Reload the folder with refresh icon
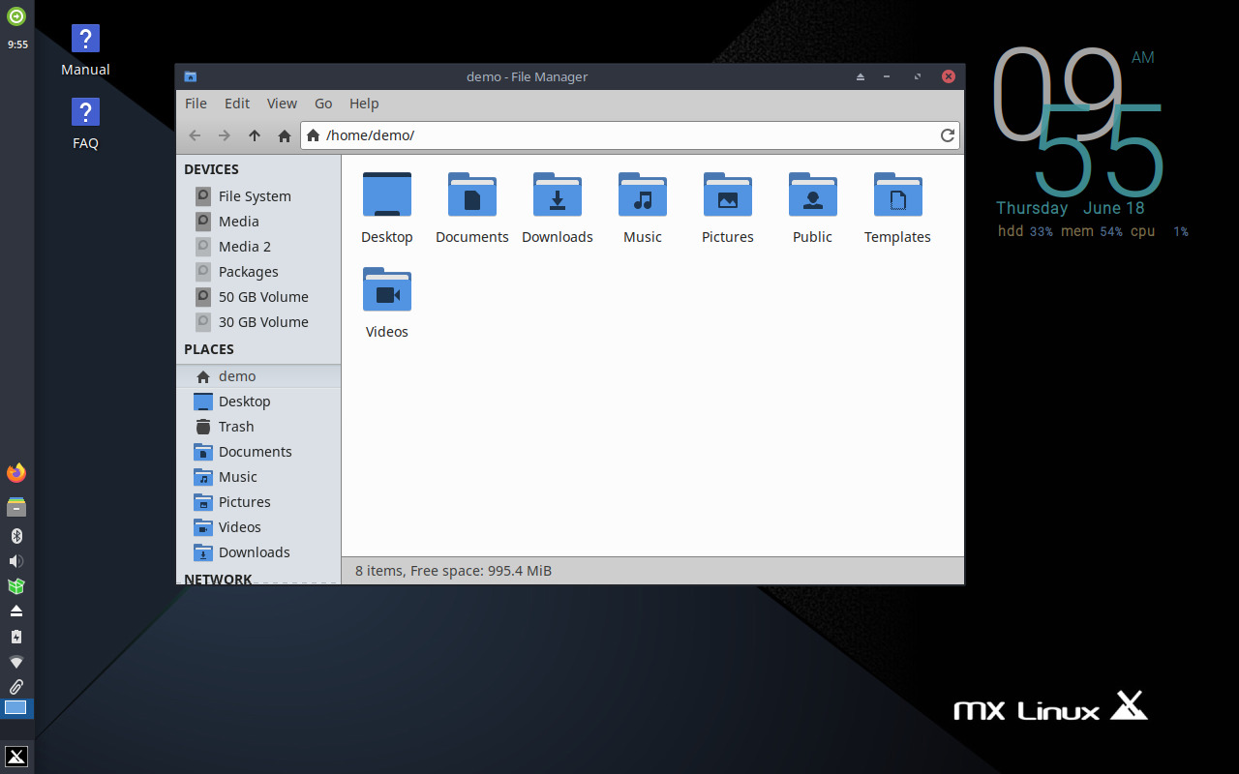This screenshot has height=774, width=1239. click(948, 135)
